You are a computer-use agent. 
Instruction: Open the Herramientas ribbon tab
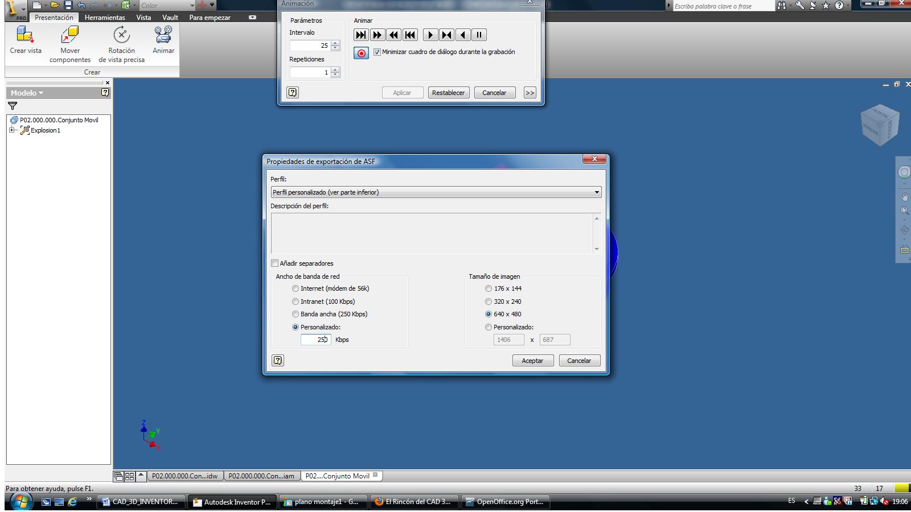click(105, 18)
